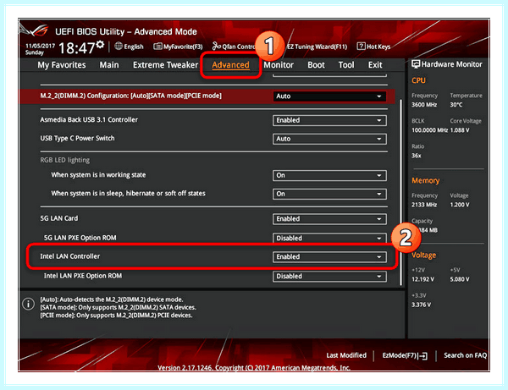Click Intel LAN PXE Option ROM label
The height and width of the screenshot is (390, 508).
tap(83, 276)
